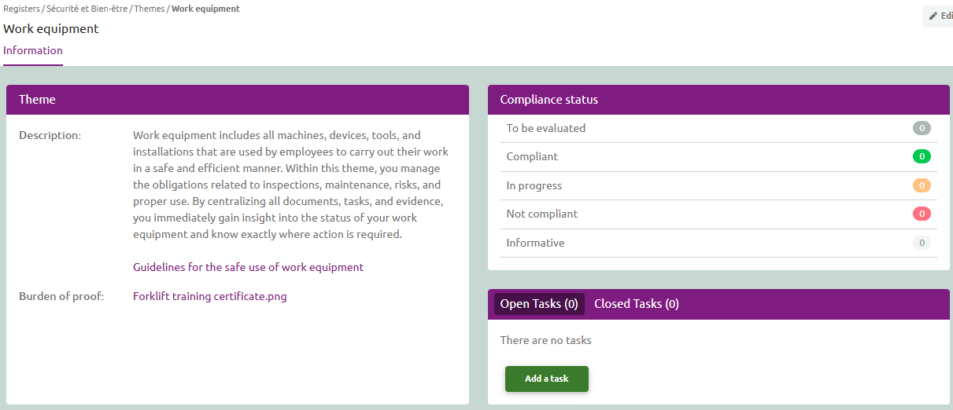Screen dimensions: 953x410
Task: Open Guidelines for safe use link
Action: tap(249, 267)
